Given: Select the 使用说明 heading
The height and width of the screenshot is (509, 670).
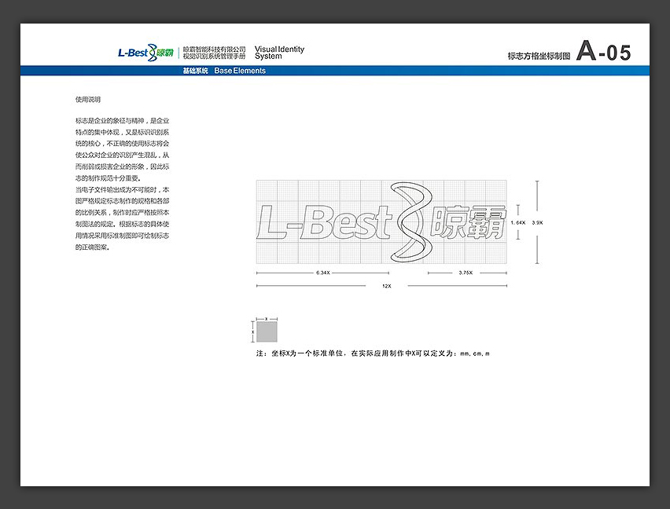Looking at the screenshot, I should 88,100.
